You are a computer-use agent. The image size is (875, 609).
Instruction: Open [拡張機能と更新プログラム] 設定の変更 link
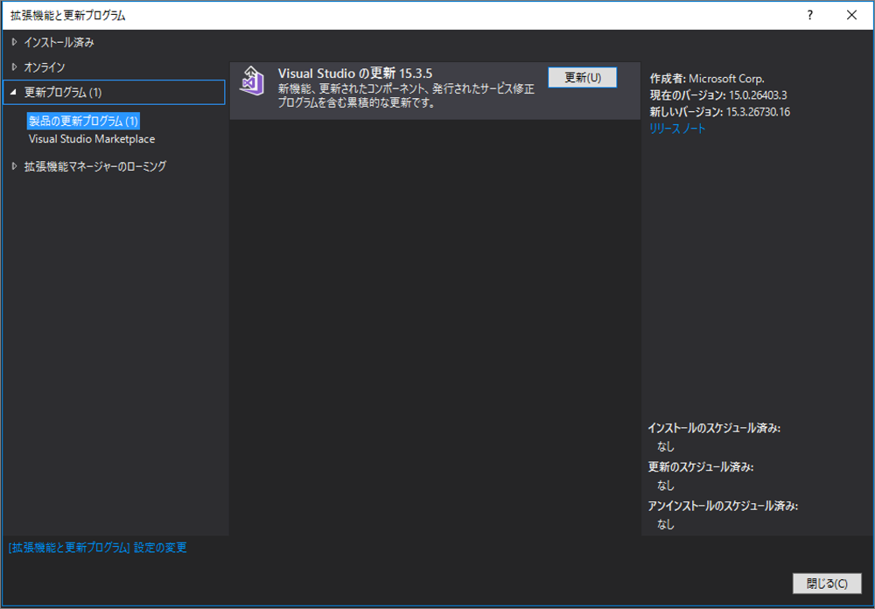98,548
